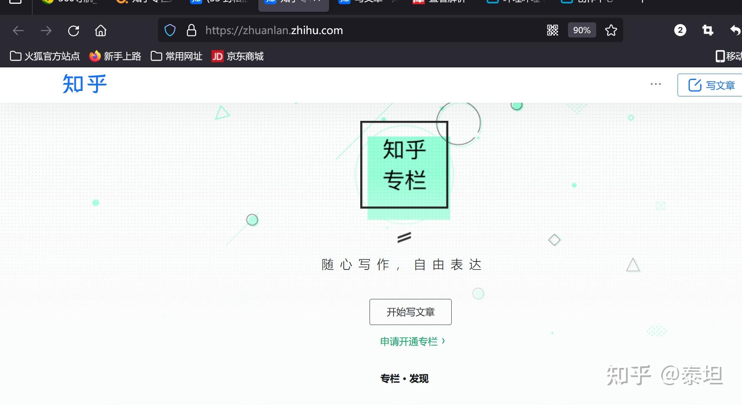The width and height of the screenshot is (742, 405).
Task: Go forward to the next page
Action: tap(46, 30)
